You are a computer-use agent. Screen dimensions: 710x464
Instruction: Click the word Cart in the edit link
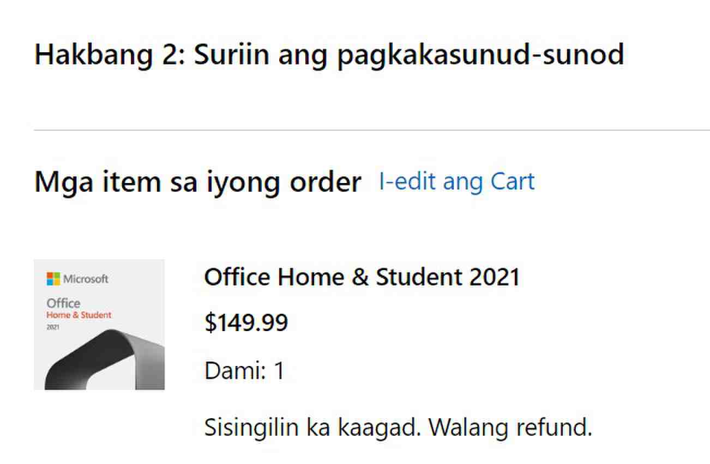click(x=513, y=182)
